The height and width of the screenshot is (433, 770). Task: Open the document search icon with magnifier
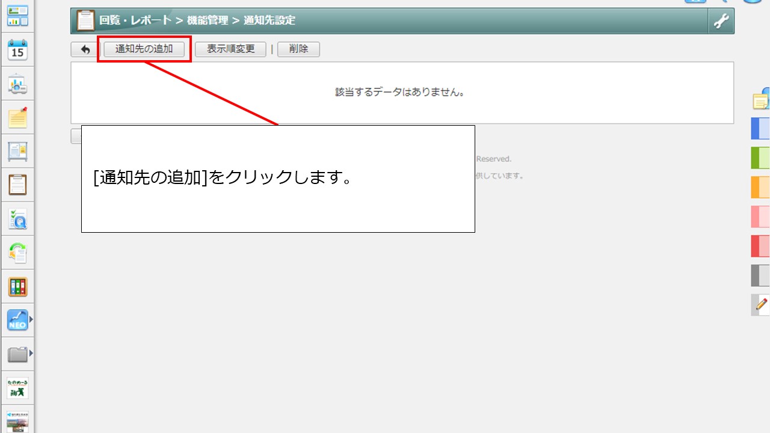pyautogui.click(x=17, y=219)
